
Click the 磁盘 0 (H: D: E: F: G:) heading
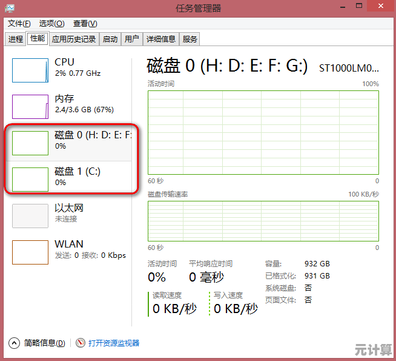pyautogui.click(x=227, y=66)
